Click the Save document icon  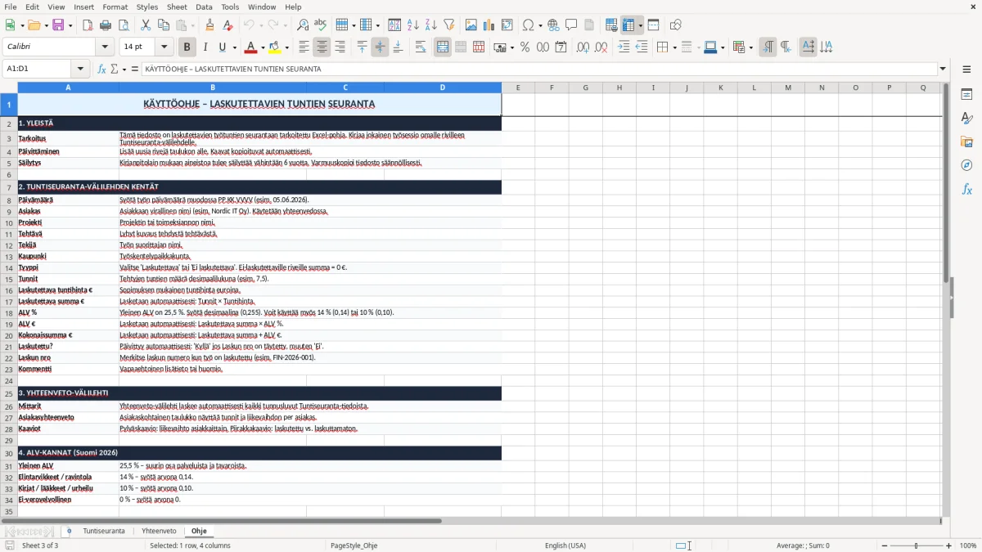pos(58,25)
